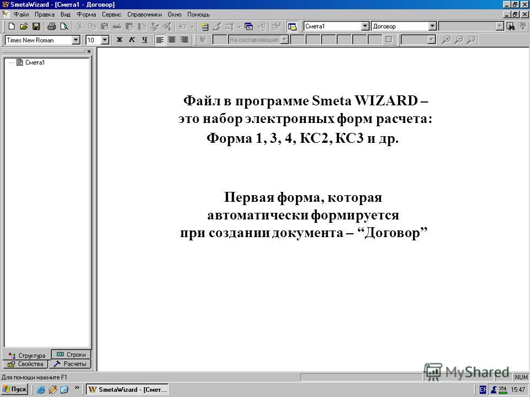Open a file using the folder icon
This screenshot has height=397, width=530.
pyautogui.click(x=24, y=26)
